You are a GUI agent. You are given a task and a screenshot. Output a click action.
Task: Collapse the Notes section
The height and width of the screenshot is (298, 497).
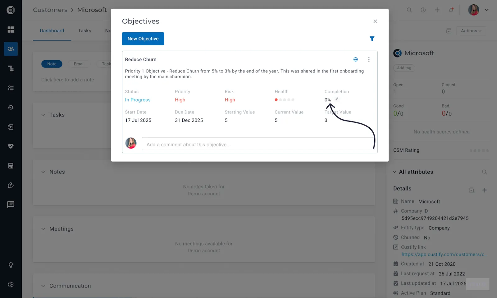tap(43, 172)
